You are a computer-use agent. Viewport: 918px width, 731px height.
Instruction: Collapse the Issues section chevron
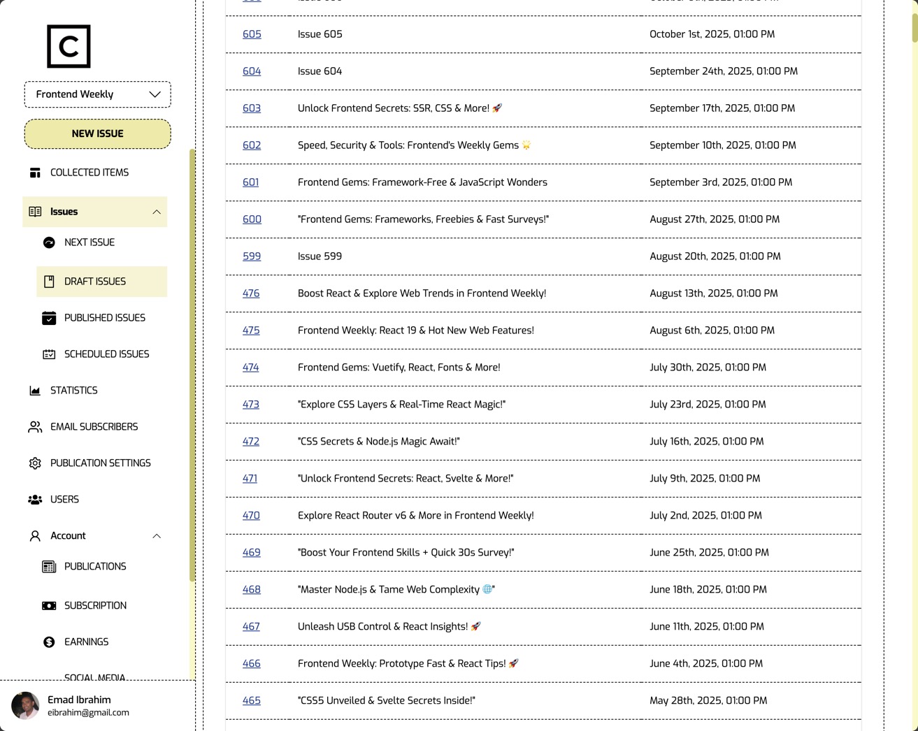coord(157,211)
